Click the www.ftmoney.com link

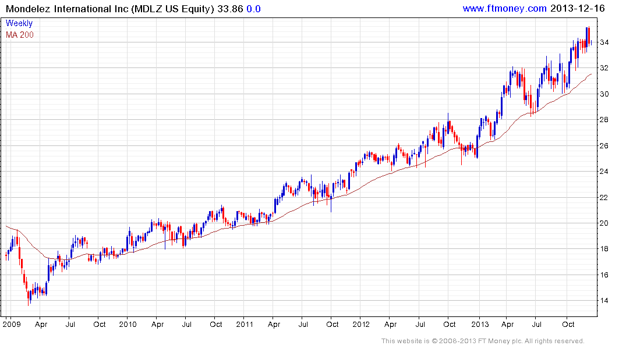tap(504, 8)
